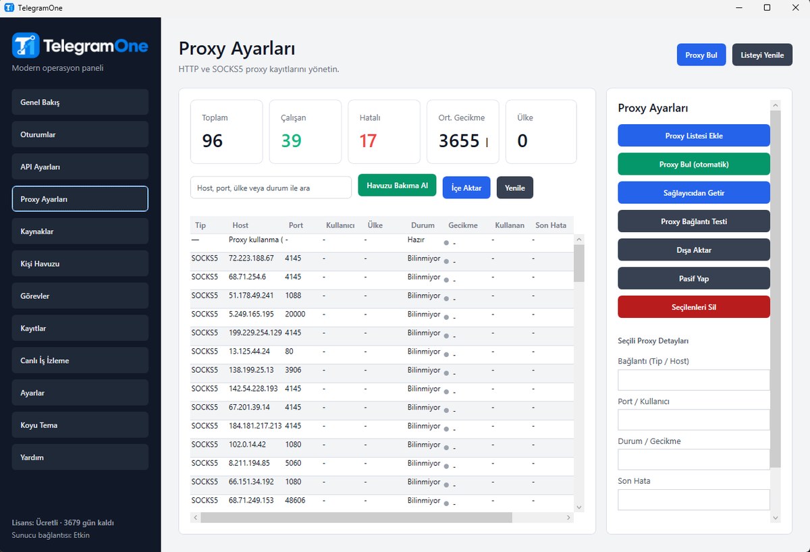Click the proxy search input field

click(271, 188)
